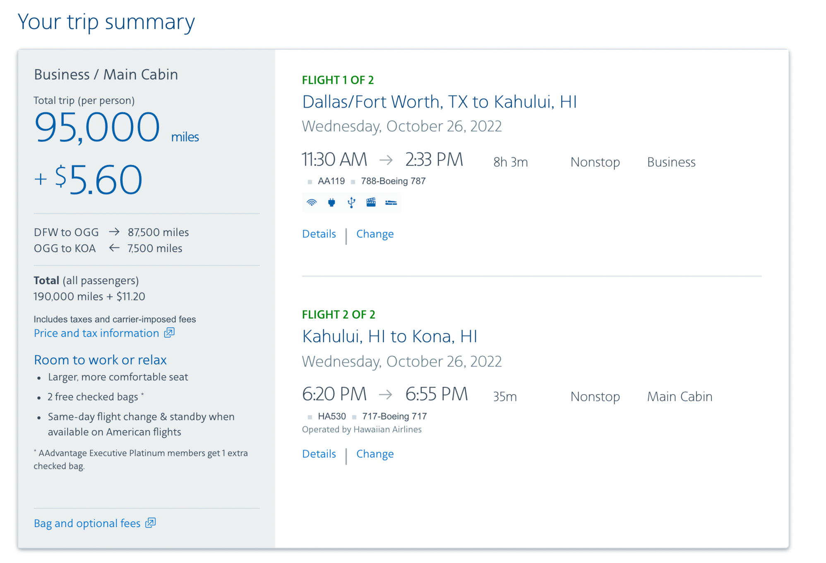The height and width of the screenshot is (563, 826).
Task: Click the Room to work or relax heading
Action: [x=100, y=360]
